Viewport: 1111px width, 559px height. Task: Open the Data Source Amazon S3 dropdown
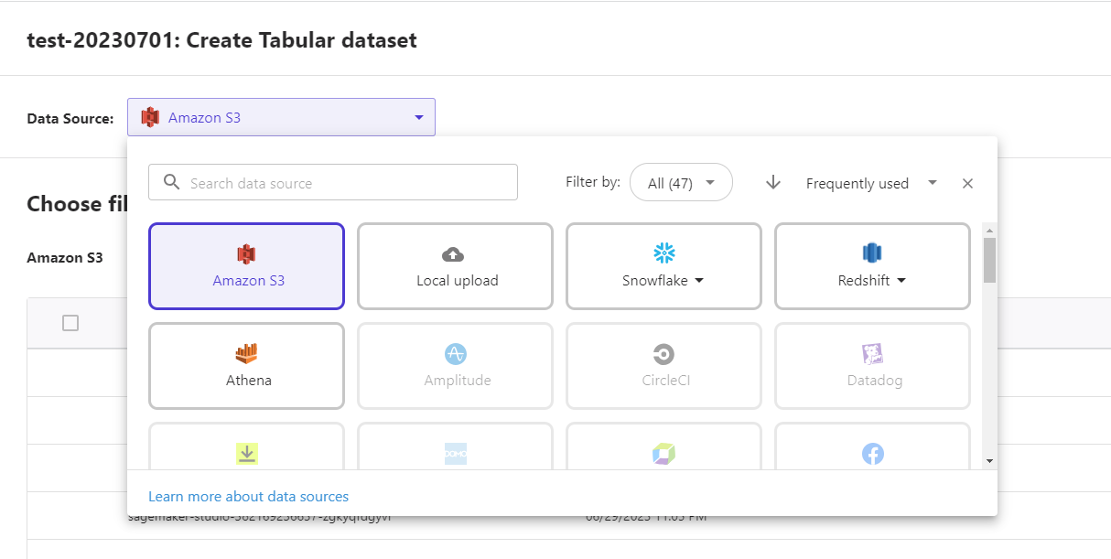tap(281, 117)
